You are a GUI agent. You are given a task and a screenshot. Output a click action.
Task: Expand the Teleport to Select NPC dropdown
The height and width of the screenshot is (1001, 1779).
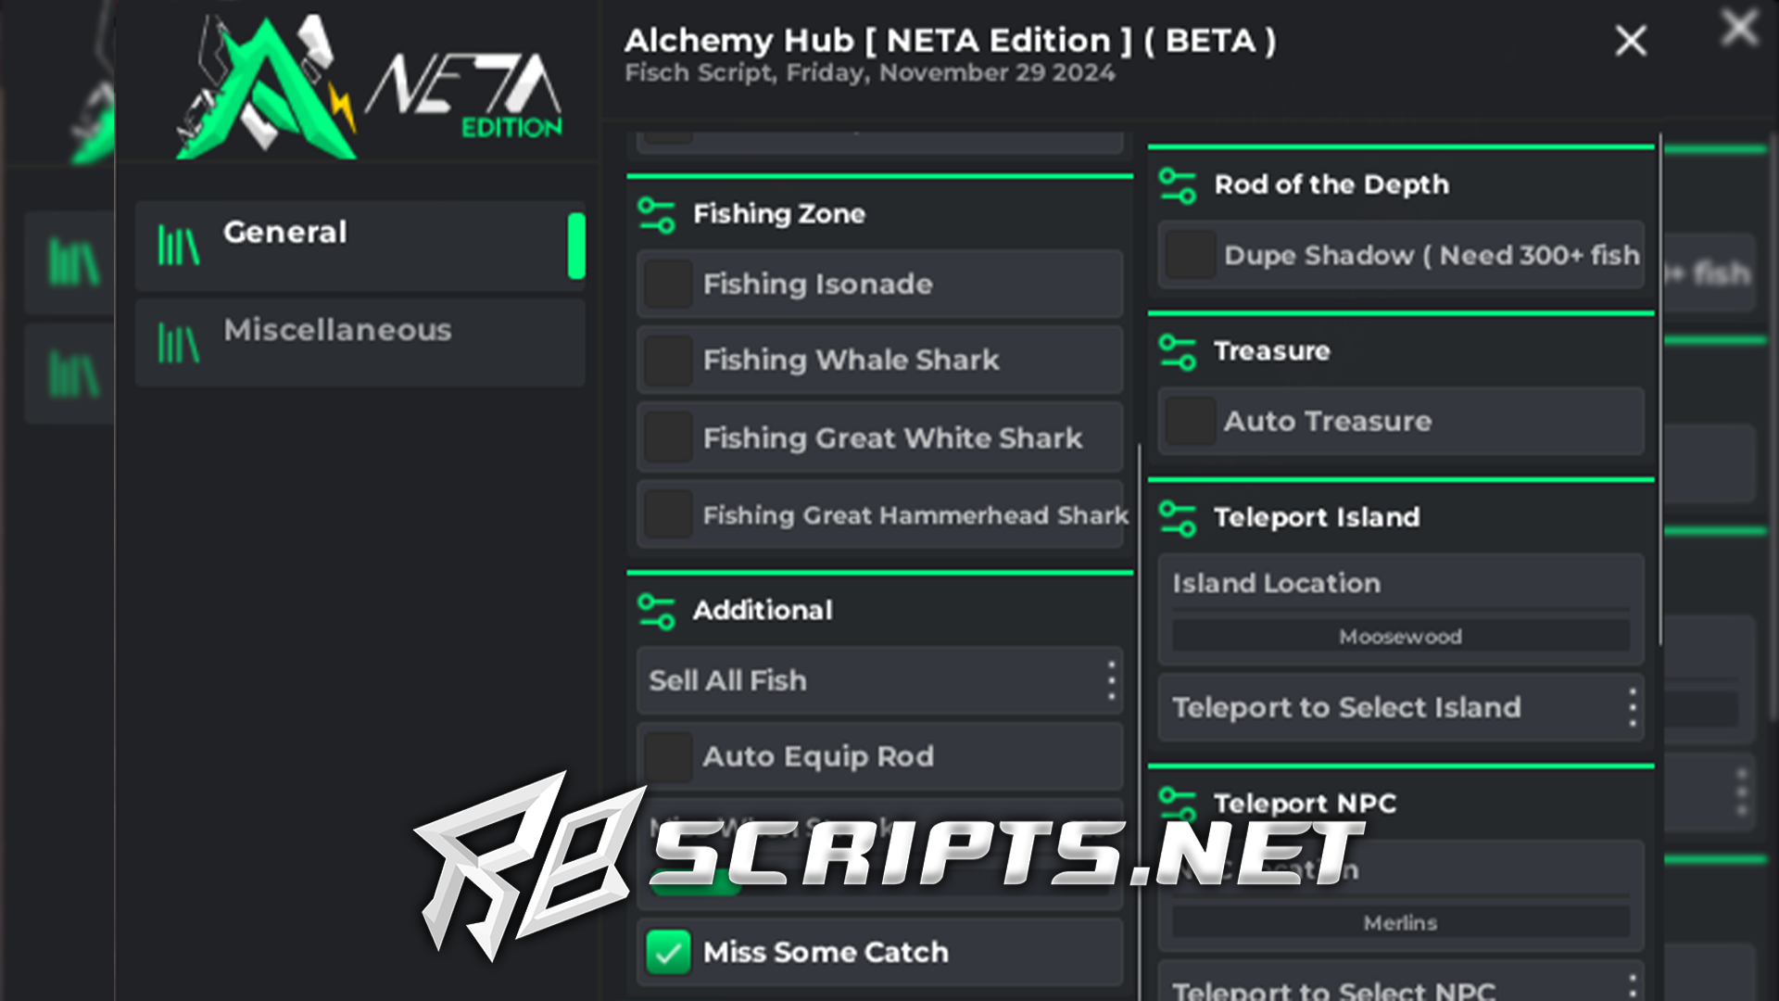1633,990
